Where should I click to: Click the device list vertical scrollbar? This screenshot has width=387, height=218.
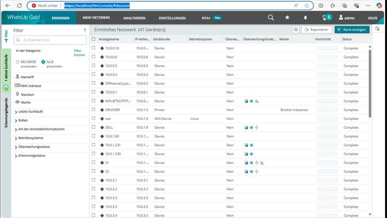(370, 82)
